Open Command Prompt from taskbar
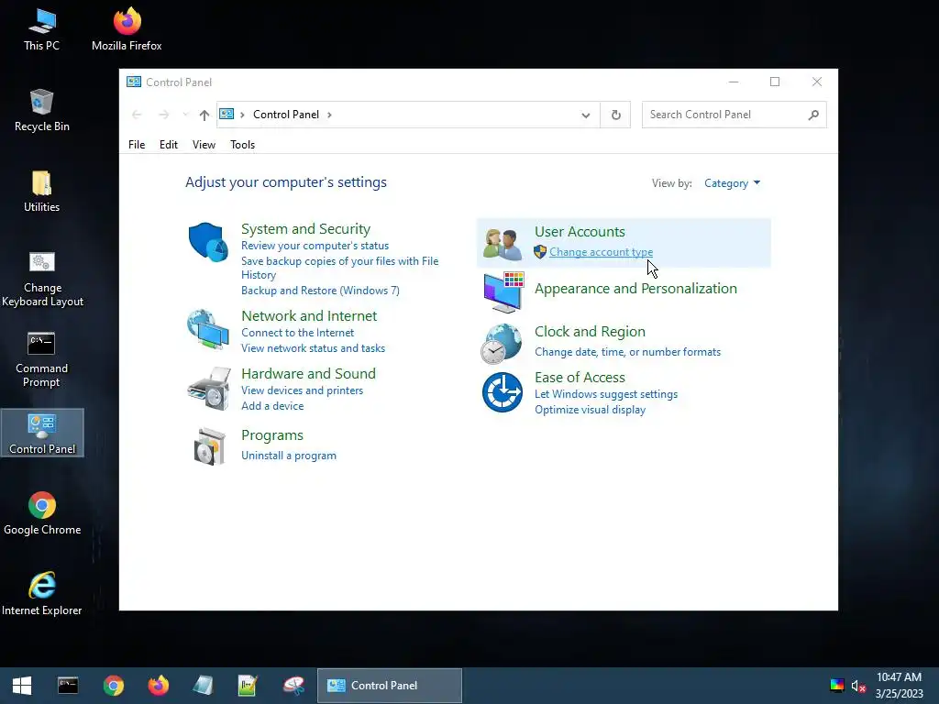Image resolution: width=939 pixels, height=704 pixels. click(x=68, y=686)
